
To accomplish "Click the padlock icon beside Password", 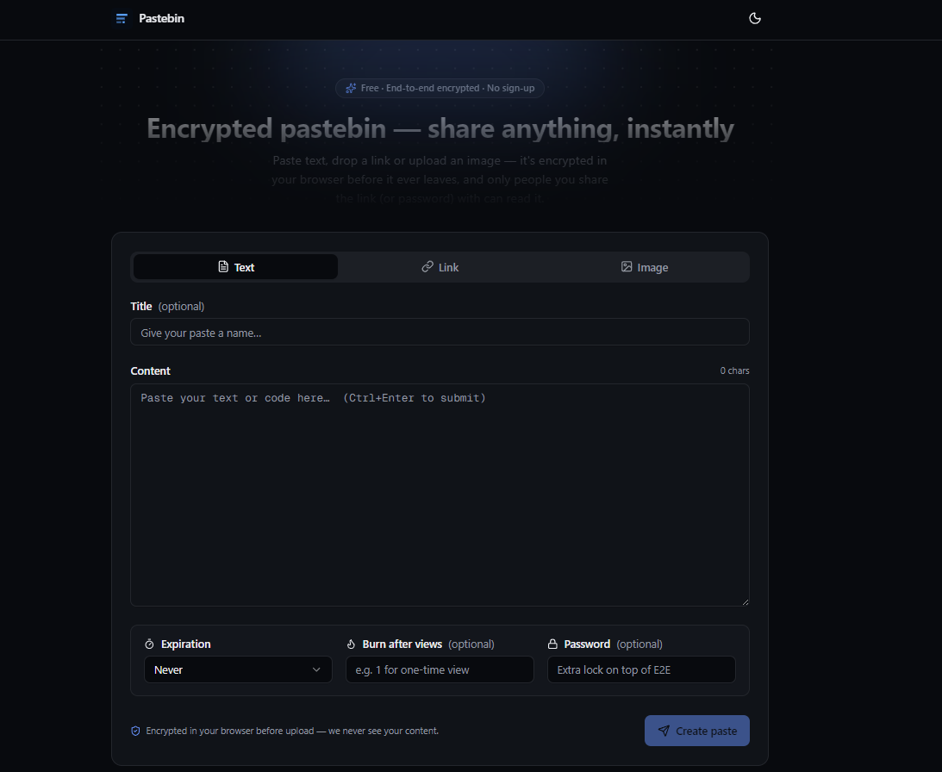I will pyautogui.click(x=552, y=644).
